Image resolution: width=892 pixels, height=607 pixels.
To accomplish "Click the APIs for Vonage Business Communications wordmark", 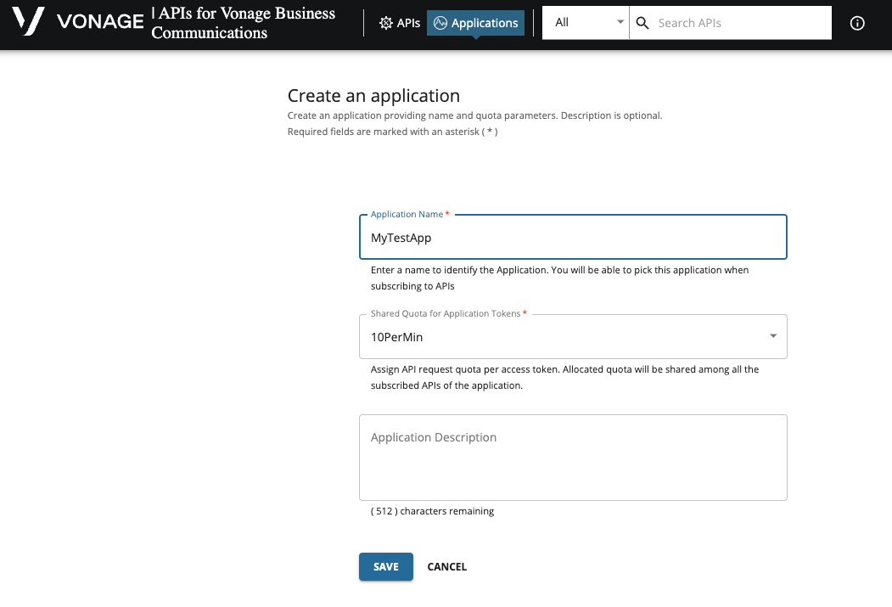I will pos(243,23).
